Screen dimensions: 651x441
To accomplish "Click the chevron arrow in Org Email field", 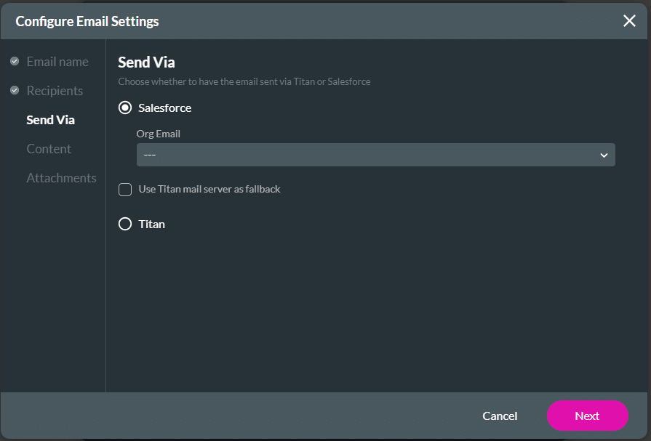I will tap(604, 155).
